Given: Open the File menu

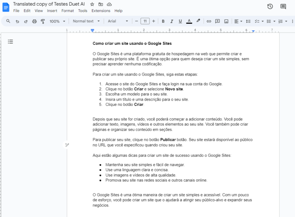Looking at the screenshot, I should click(x=16, y=11).
